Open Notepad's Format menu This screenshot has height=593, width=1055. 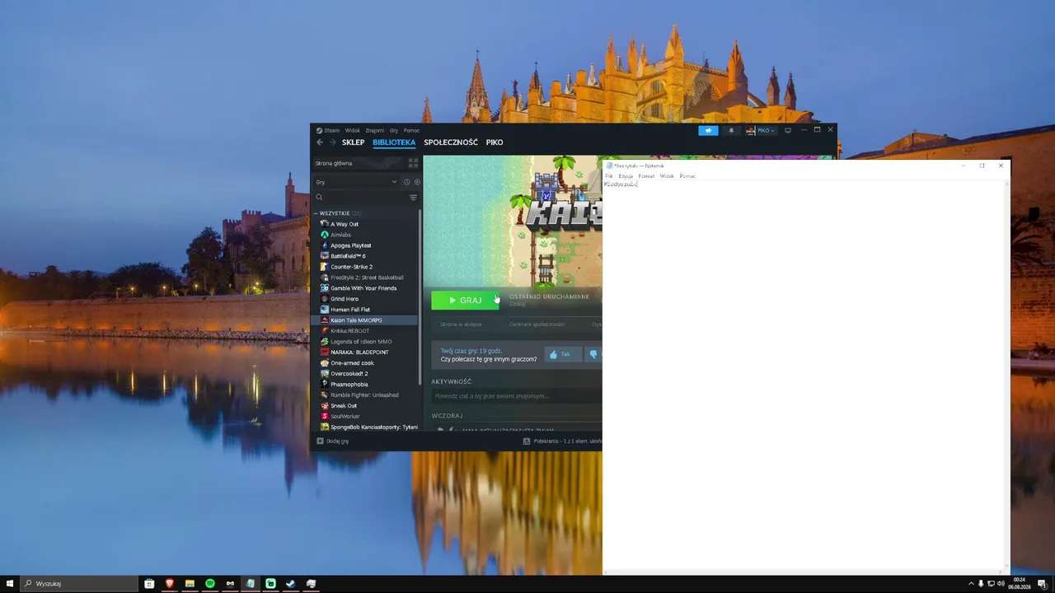pyautogui.click(x=646, y=175)
